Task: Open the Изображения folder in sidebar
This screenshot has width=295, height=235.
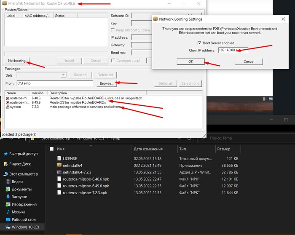Action: click(x=24, y=204)
